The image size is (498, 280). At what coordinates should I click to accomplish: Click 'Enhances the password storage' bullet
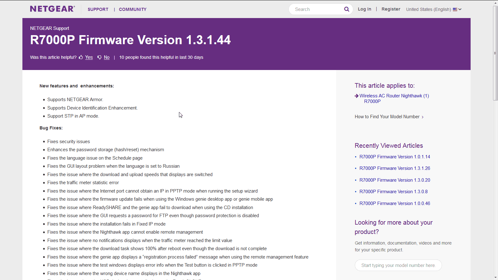[x=106, y=150]
